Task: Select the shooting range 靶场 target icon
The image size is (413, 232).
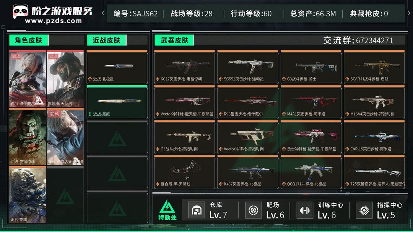Action: [x=254, y=210]
